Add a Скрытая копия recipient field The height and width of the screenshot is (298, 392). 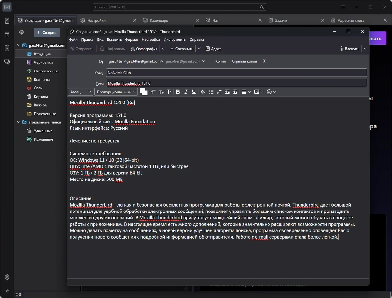(x=244, y=61)
